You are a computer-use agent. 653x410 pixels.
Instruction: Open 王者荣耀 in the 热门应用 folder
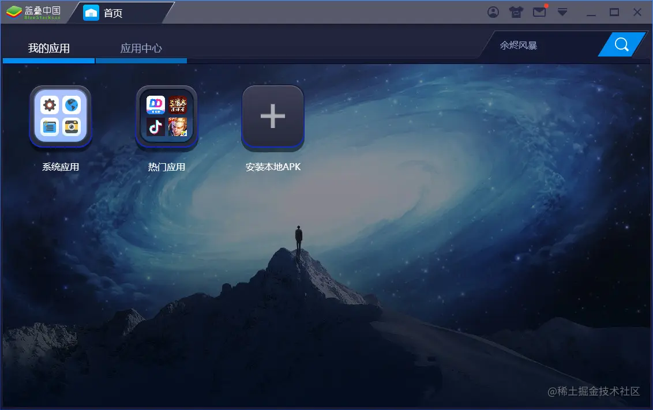click(179, 128)
